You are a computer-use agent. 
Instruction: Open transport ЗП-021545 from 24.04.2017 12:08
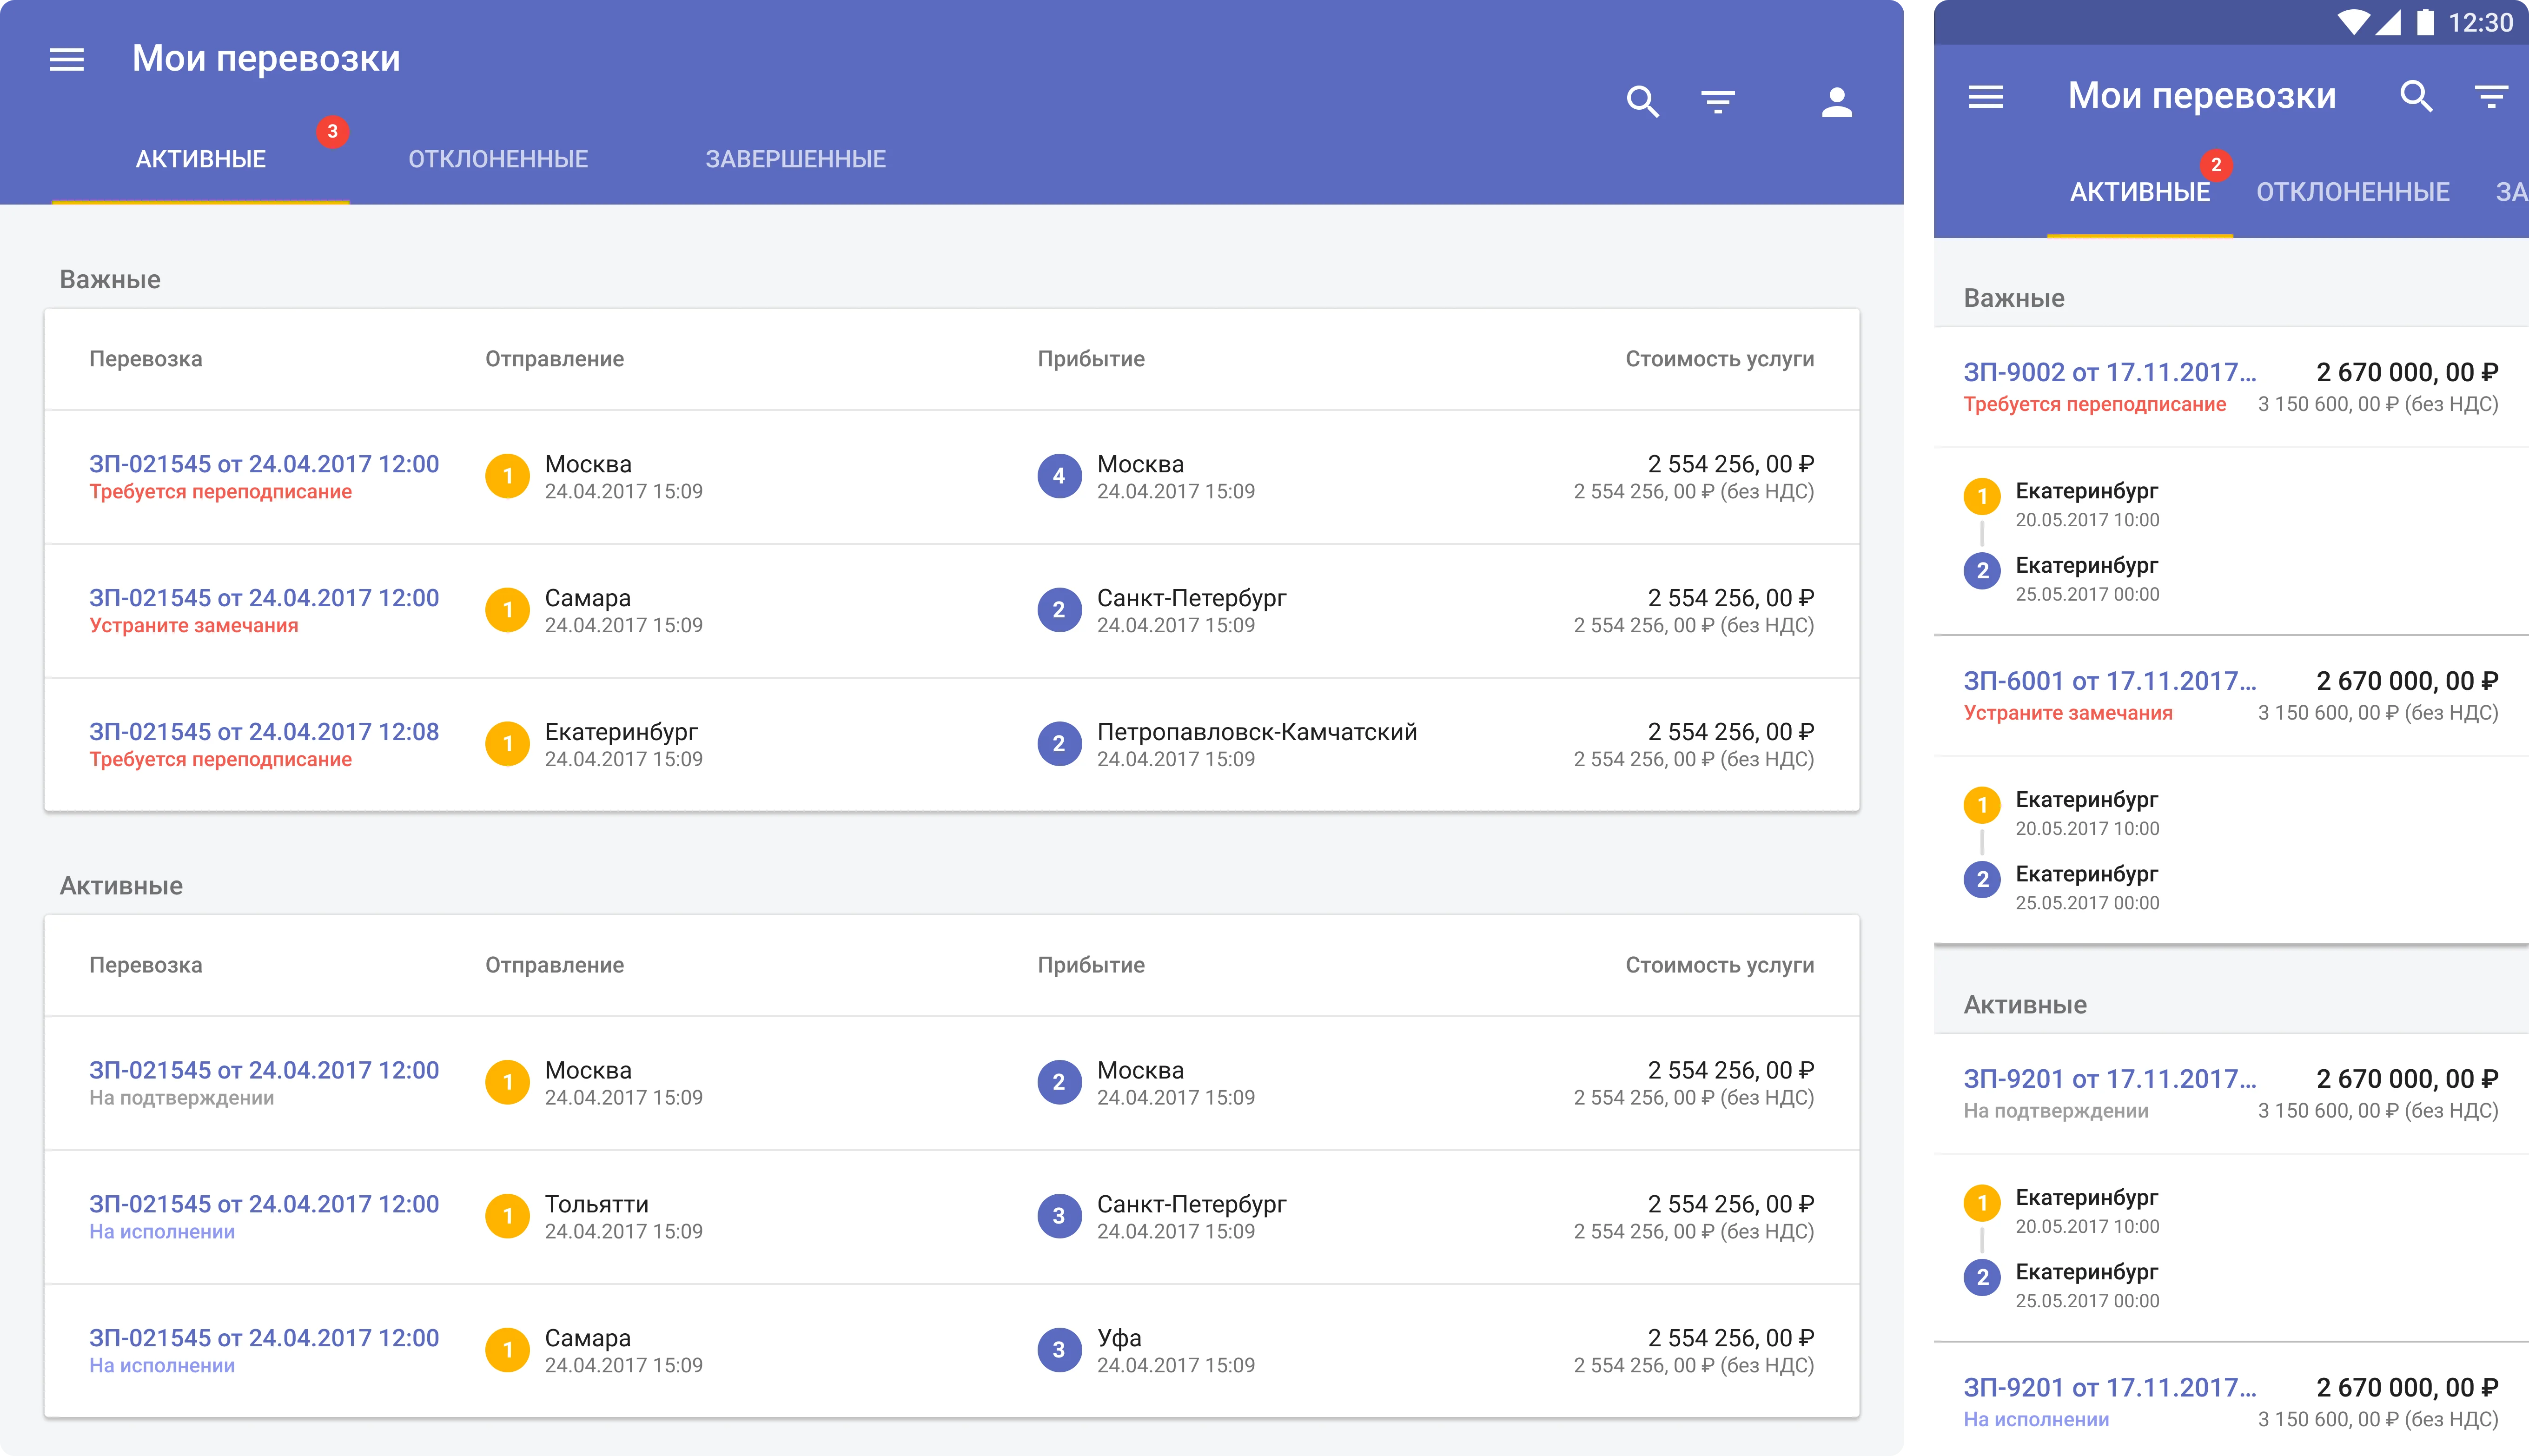click(264, 732)
